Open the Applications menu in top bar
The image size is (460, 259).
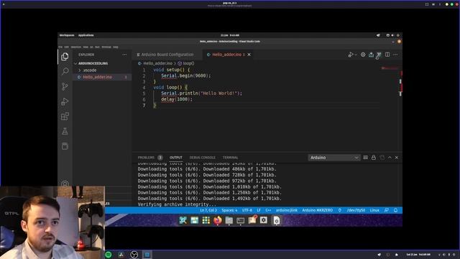pyautogui.click(x=86, y=35)
